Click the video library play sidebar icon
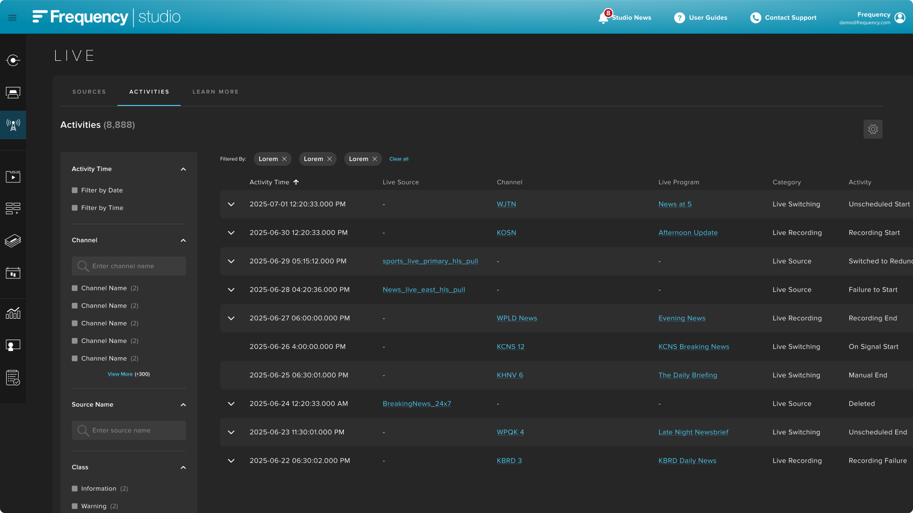The image size is (913, 513). click(13, 177)
